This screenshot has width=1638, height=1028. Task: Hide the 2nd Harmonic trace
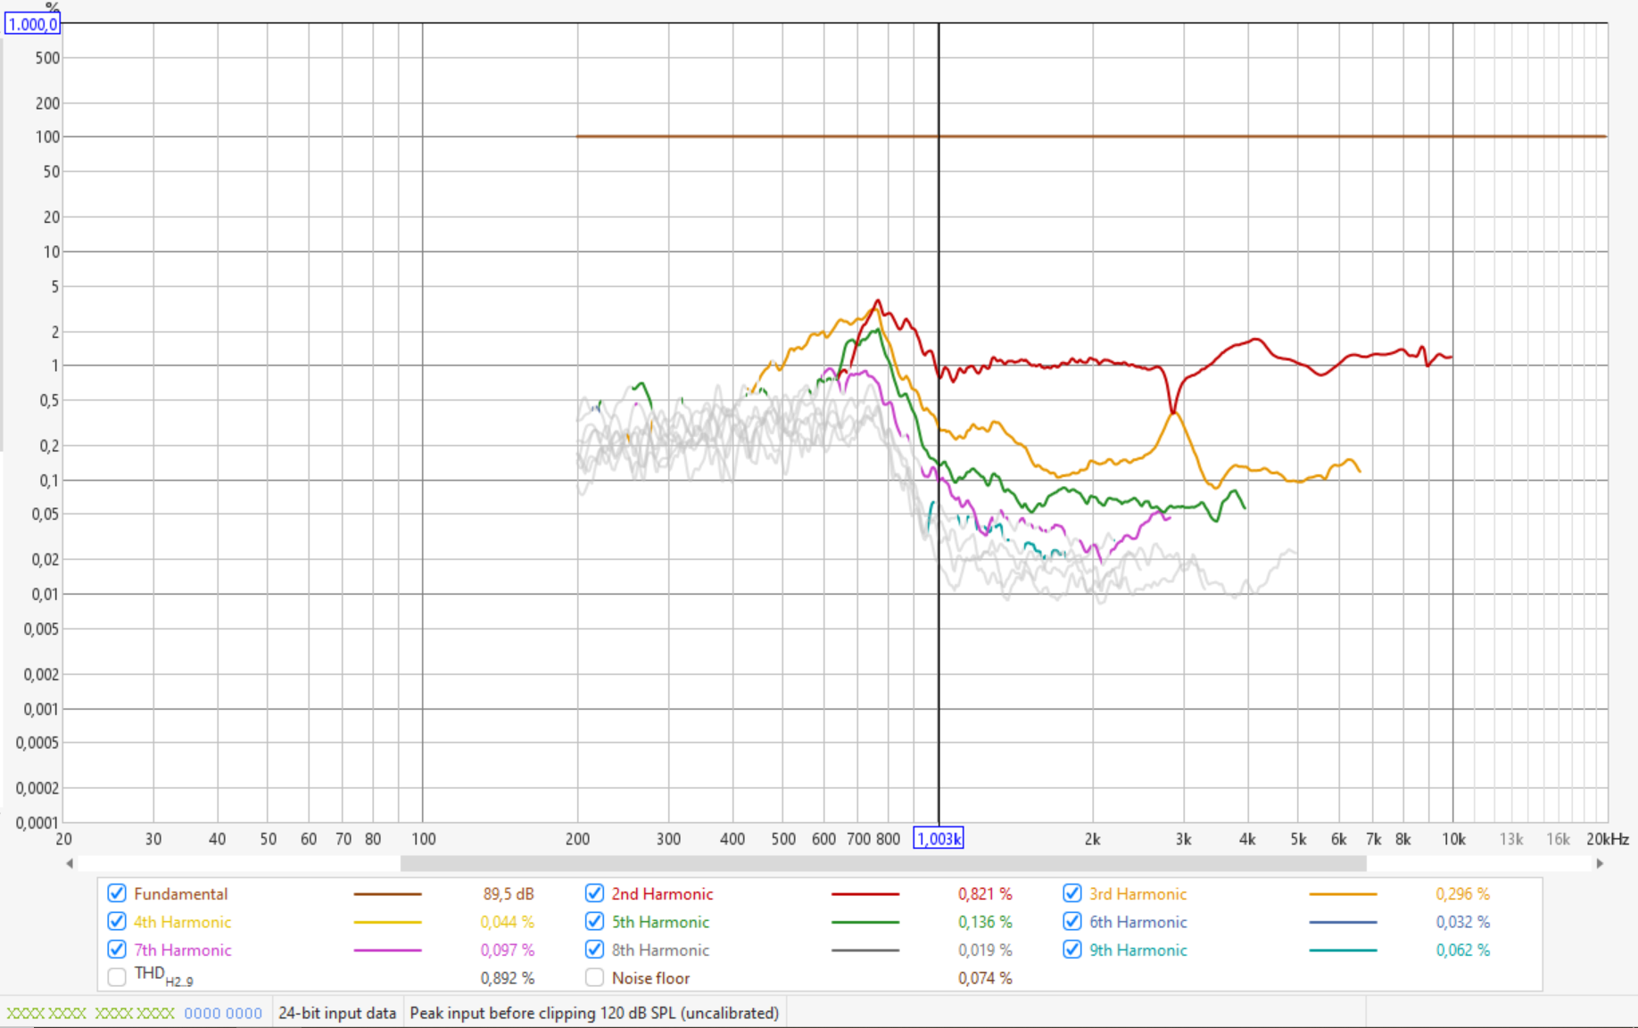[595, 893]
